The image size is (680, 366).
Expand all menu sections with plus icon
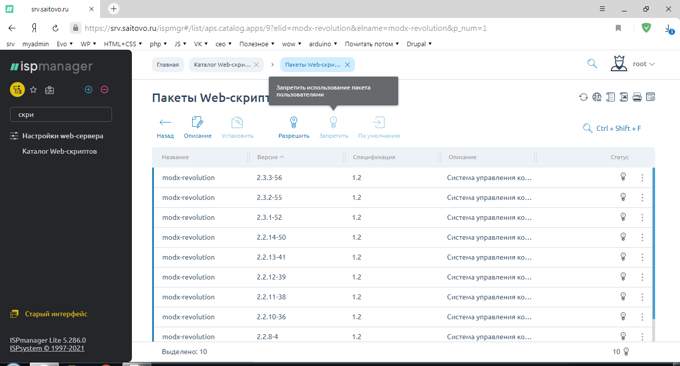click(x=89, y=90)
